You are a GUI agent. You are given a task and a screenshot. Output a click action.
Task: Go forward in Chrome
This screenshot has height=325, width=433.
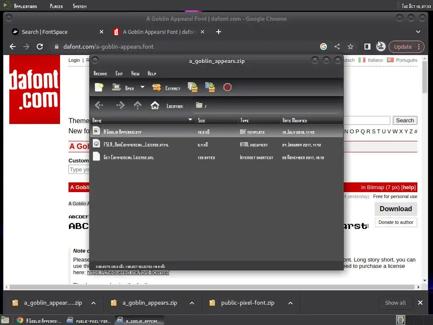pos(26,47)
